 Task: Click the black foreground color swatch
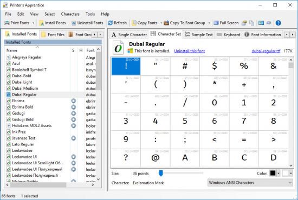(x=273, y=173)
